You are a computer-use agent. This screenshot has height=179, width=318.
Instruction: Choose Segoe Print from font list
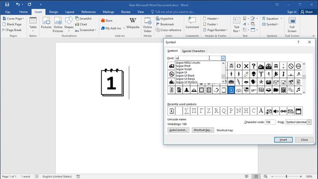tap(183, 66)
